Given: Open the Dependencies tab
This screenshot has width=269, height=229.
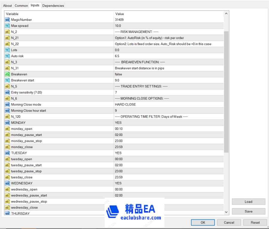Looking at the screenshot, I should pyautogui.click(x=53, y=6).
